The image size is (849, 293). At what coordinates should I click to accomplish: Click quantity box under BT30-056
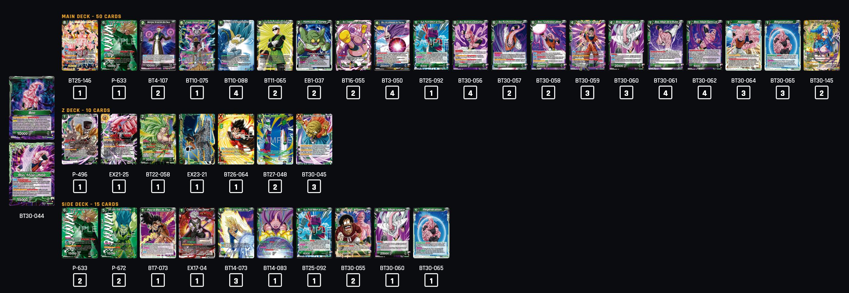(470, 93)
